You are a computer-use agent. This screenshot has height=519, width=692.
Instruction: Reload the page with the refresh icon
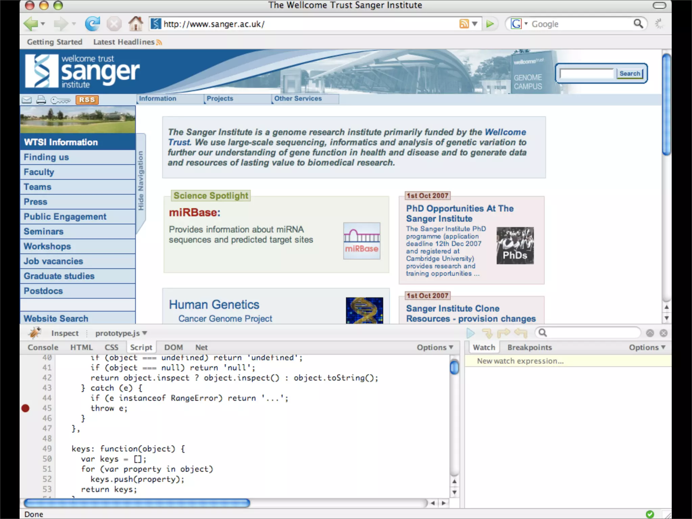point(92,24)
